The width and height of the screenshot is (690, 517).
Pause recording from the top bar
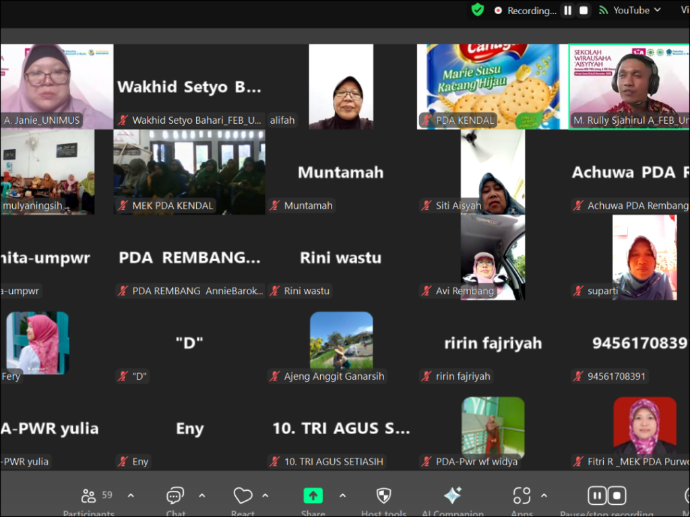tap(568, 10)
